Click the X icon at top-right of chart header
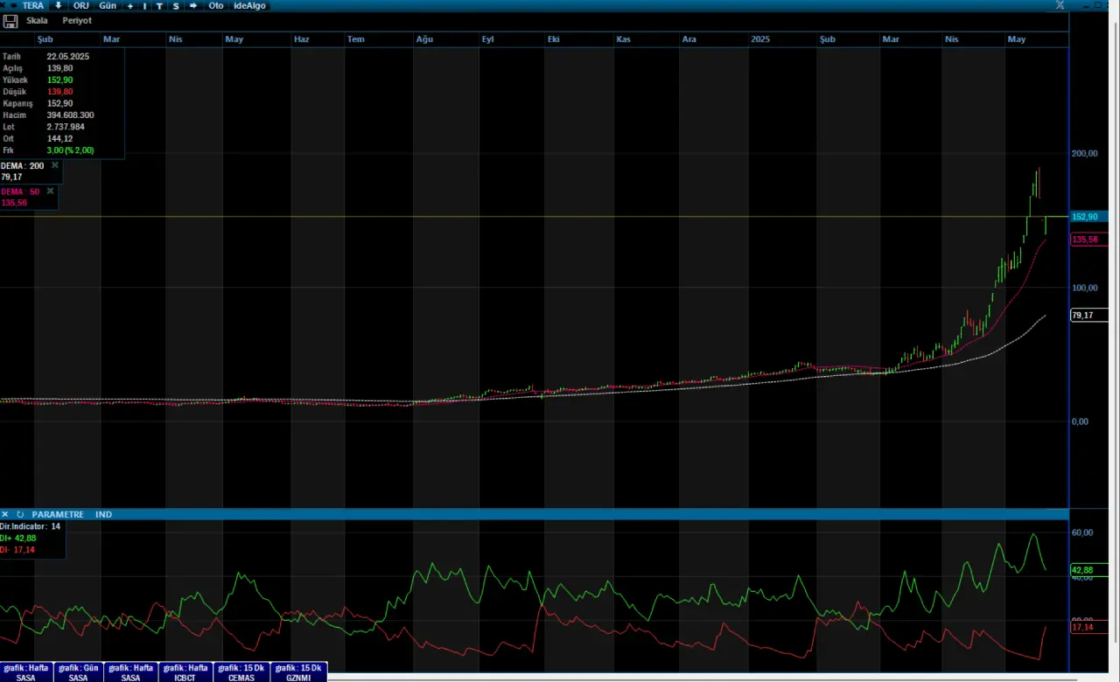 click(1060, 5)
